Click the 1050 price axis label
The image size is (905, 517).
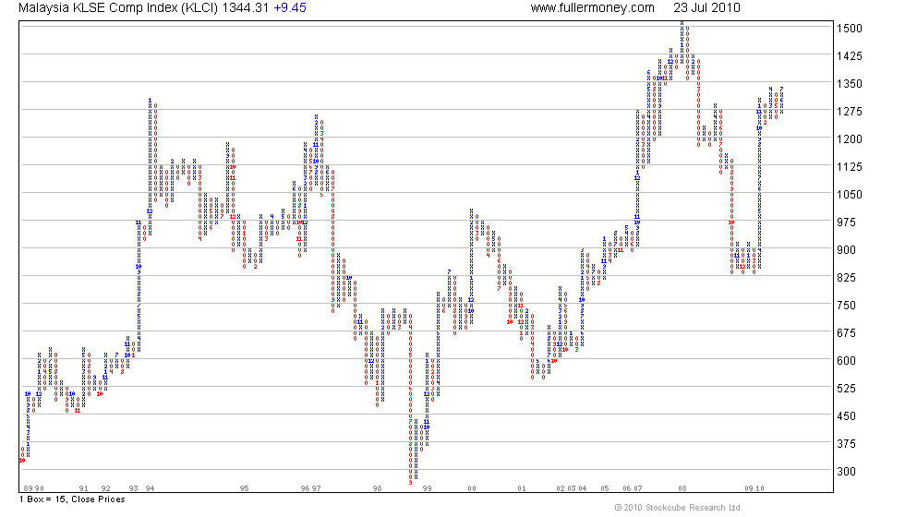pyautogui.click(x=849, y=195)
